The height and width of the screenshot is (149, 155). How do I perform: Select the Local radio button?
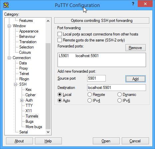click(60, 95)
